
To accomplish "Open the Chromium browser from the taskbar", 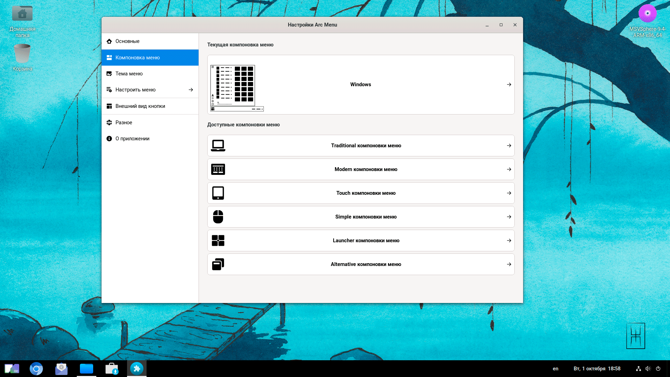I will [x=36, y=369].
